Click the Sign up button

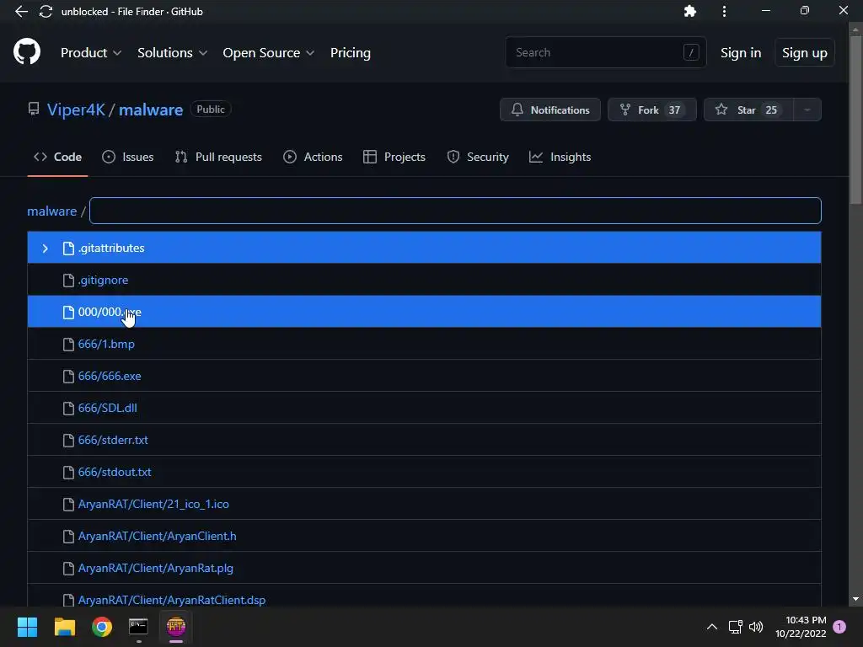(x=804, y=53)
